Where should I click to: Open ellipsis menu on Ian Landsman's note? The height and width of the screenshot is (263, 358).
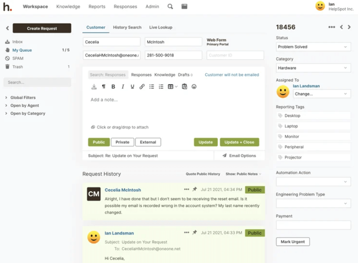[x=187, y=232]
